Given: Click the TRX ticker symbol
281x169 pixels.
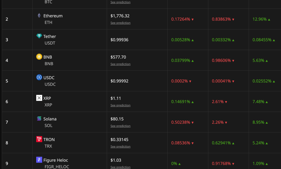Looking at the screenshot, I should (48, 146).
